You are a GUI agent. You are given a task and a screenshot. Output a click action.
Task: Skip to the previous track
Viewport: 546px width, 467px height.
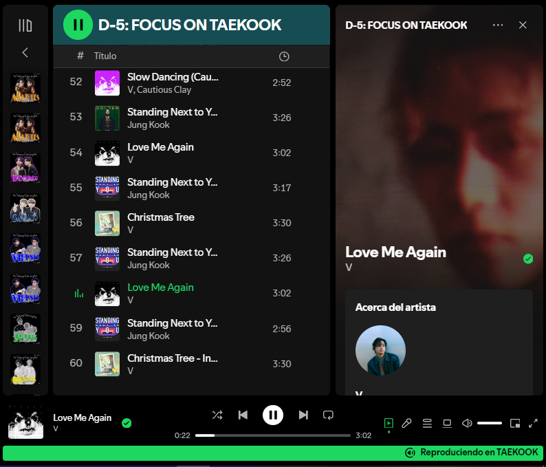click(243, 415)
